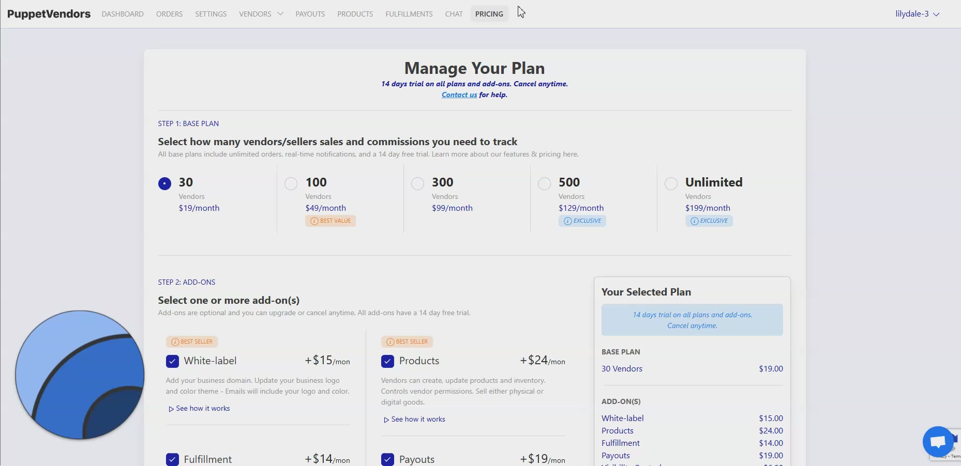Open the Products nav item
Image resolution: width=961 pixels, height=466 pixels.
point(355,14)
